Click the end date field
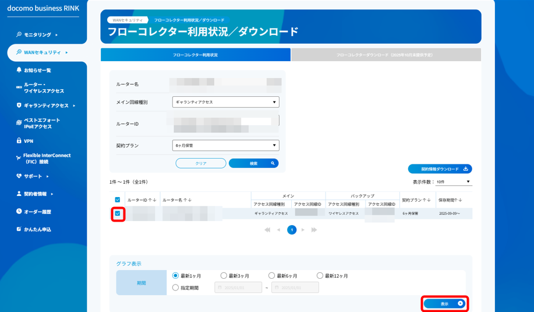 295,288
